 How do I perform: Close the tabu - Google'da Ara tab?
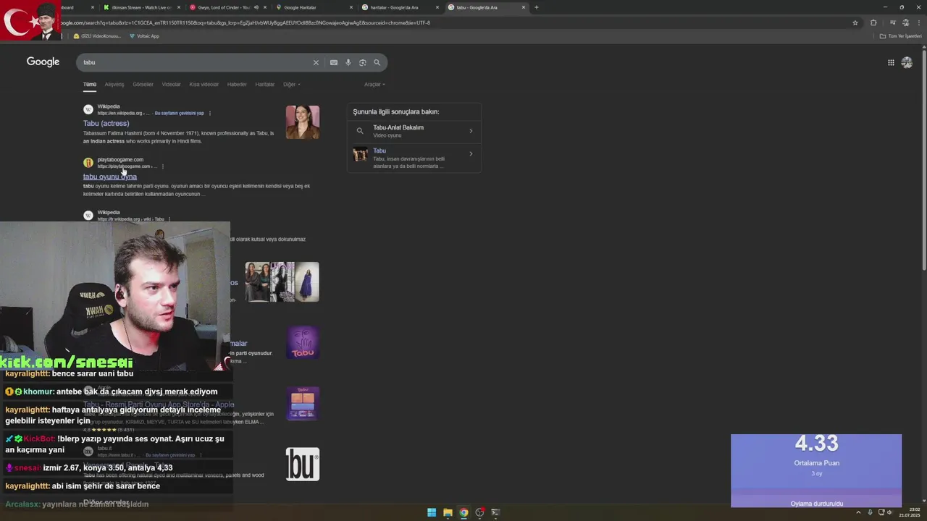(524, 7)
